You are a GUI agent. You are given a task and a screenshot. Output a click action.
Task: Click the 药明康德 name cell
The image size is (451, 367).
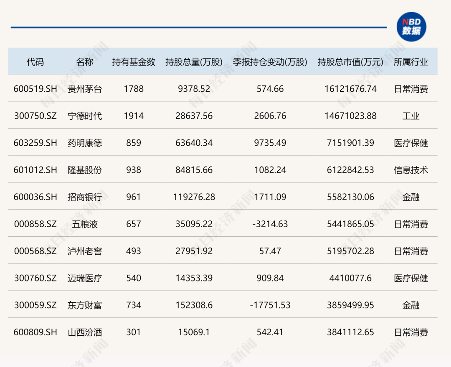(84, 143)
